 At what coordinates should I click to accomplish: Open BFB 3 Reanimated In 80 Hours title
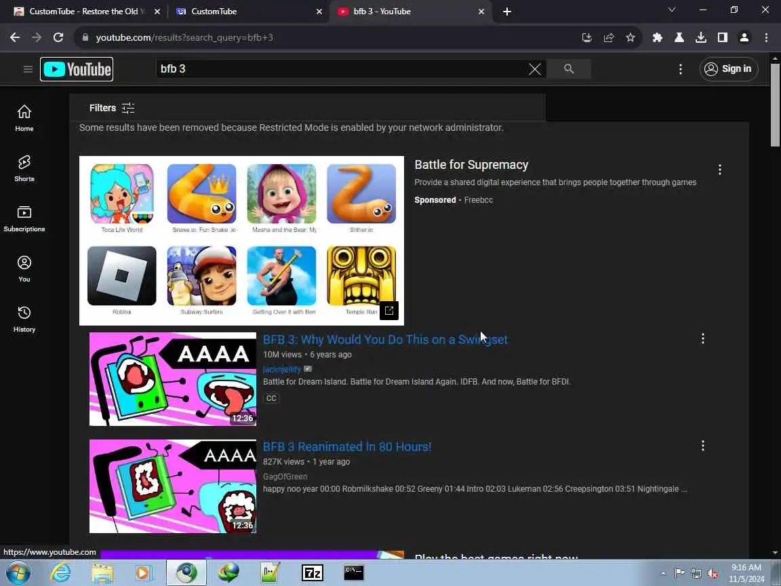click(347, 446)
